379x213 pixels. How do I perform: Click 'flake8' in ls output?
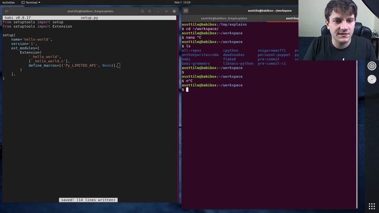point(229,59)
